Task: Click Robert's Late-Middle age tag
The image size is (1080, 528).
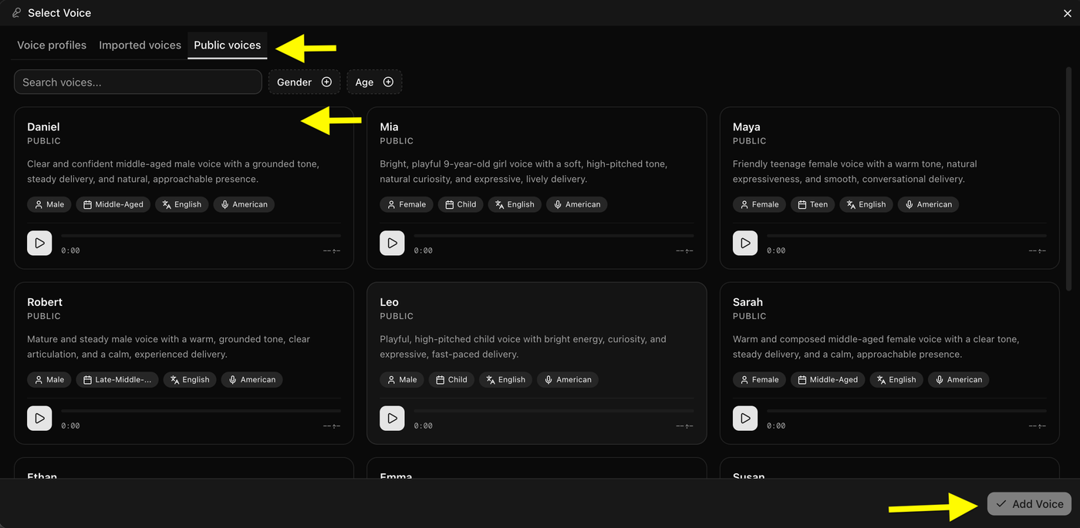Action: 117,379
